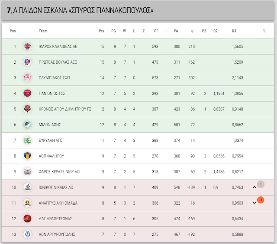277x244 pixels.
Task: Expand the up chevron on ΙΩΝΙΚΟΣ ΝΙΚΑΙΑΣ row
Action: [x=254, y=187]
